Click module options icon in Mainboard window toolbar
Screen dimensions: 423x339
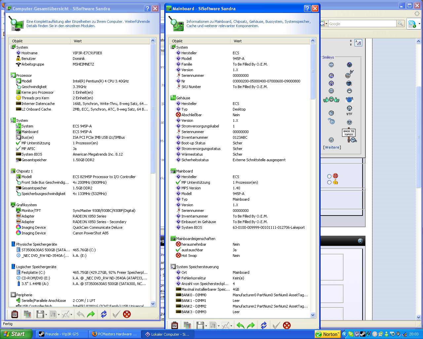pos(174,325)
